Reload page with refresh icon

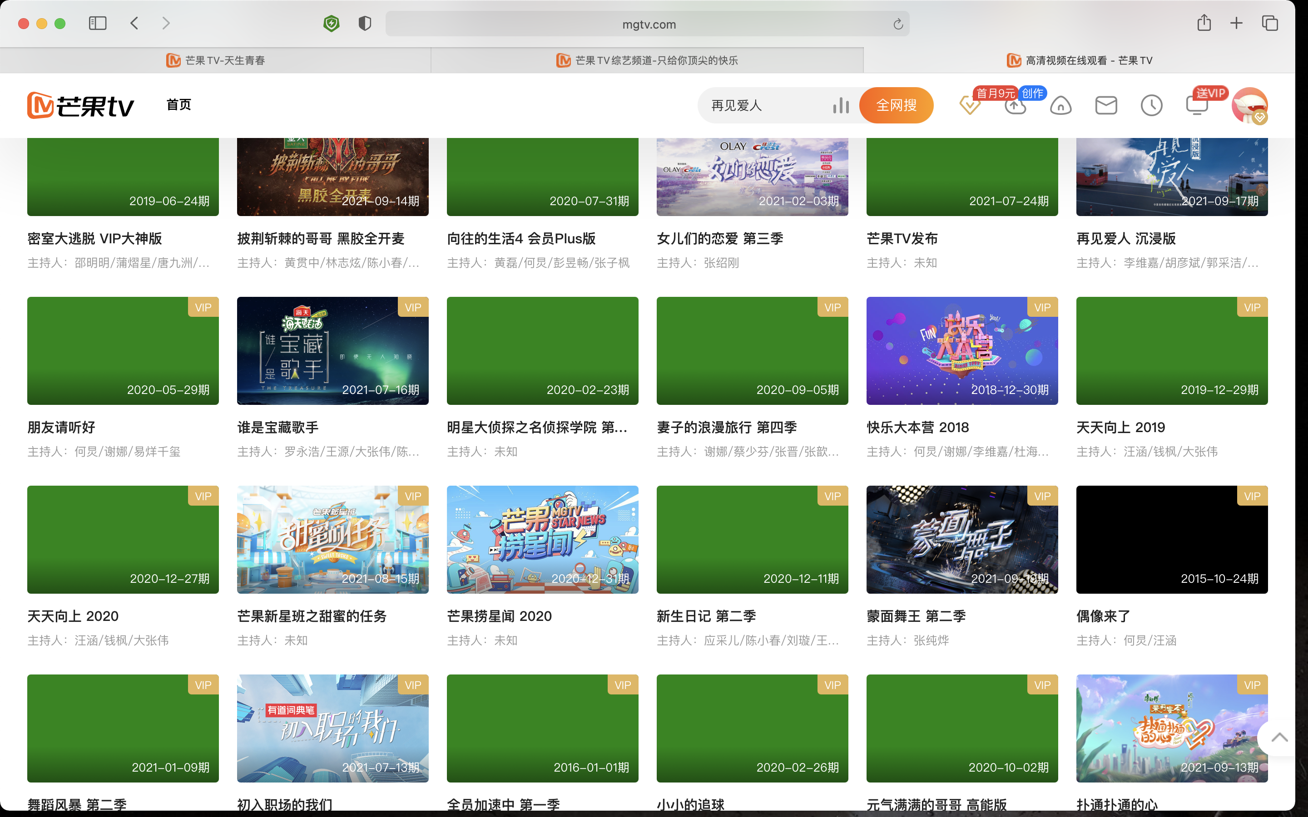click(x=898, y=25)
